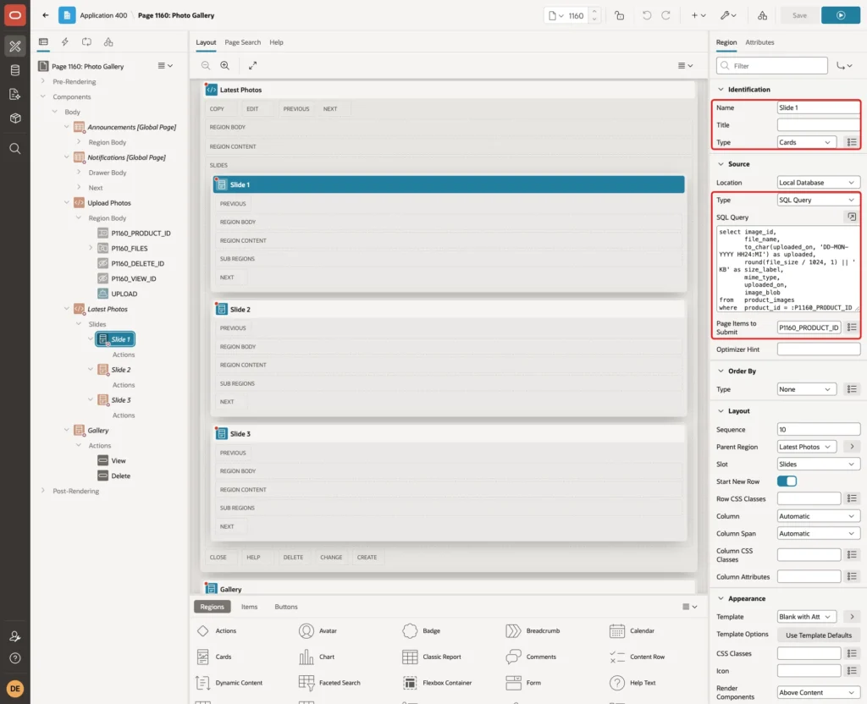Open the Render Components dropdown

(818, 692)
